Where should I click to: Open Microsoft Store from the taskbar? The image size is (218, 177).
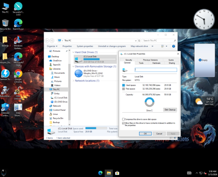(117, 173)
